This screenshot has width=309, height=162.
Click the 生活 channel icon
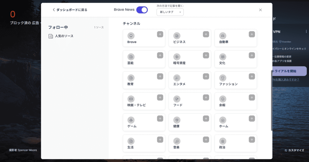point(131,141)
